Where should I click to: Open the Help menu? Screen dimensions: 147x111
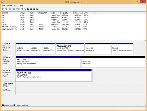click(x=21, y=6)
